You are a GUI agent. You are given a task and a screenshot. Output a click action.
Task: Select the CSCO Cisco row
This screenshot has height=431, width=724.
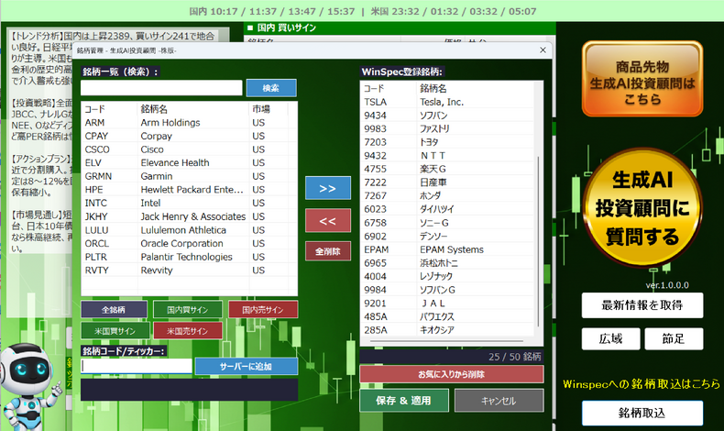point(189,149)
